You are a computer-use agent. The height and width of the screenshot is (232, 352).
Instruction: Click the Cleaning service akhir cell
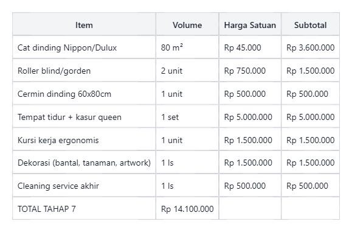(x=84, y=186)
